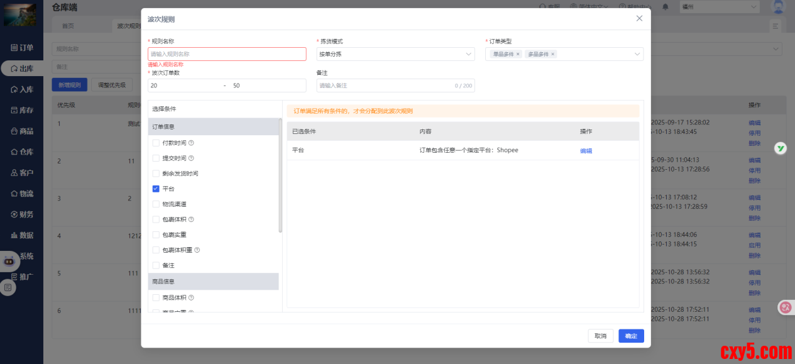795x364 pixels.
Task: Click the help icon beside 包裹体积
Action: [191, 219]
